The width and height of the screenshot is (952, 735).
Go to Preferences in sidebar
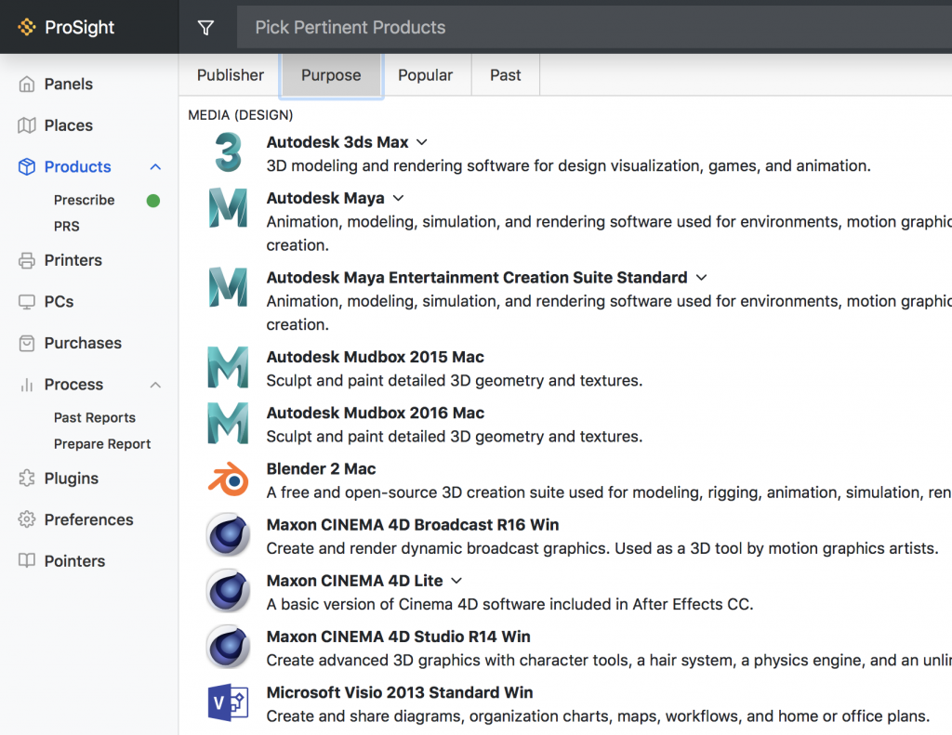89,519
